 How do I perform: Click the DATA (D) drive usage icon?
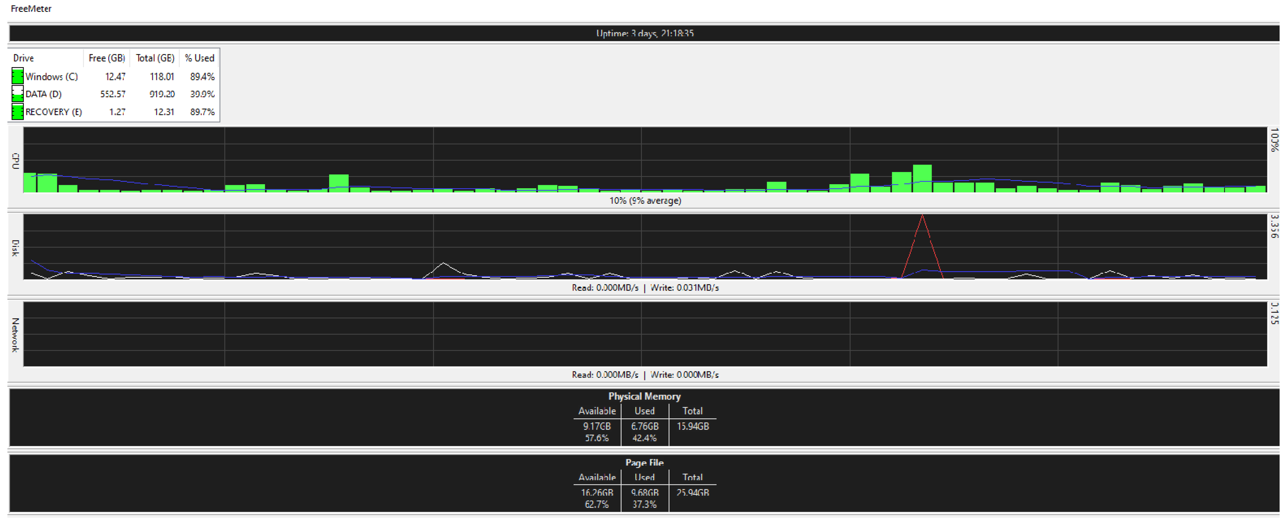(x=18, y=94)
